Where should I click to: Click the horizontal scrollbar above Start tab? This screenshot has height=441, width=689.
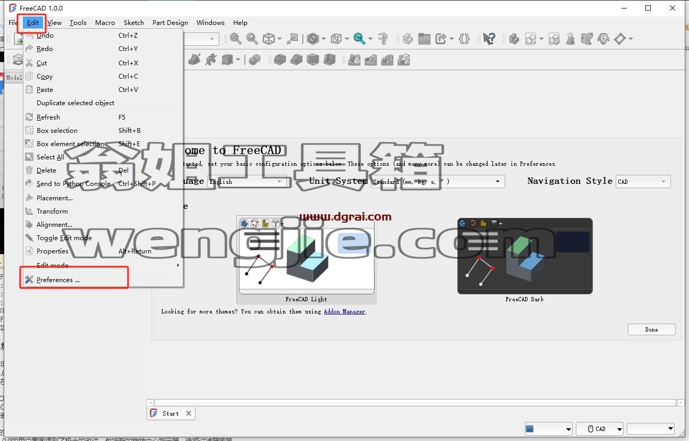click(x=416, y=403)
